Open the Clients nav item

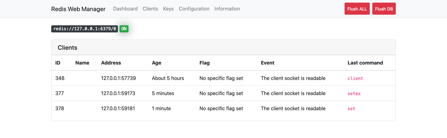(150, 9)
